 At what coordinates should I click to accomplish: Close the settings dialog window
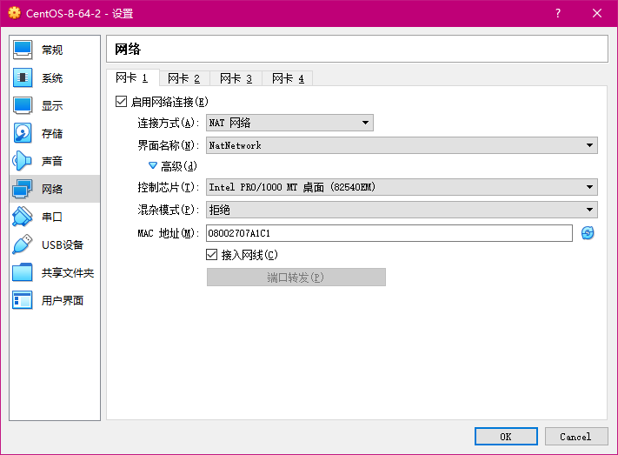click(597, 13)
